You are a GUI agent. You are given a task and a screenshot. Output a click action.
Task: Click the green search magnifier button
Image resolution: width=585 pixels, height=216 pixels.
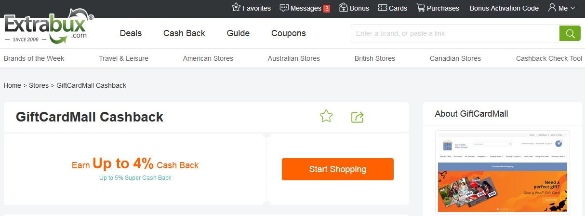(570, 33)
